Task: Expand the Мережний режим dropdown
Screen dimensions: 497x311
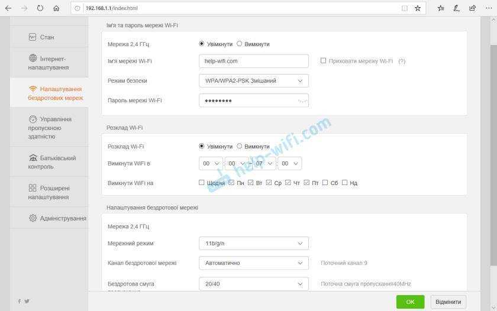Action: [253, 243]
